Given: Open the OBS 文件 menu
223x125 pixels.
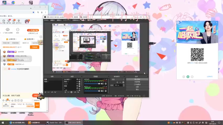Looking at the screenshot, I should tap(46, 20).
